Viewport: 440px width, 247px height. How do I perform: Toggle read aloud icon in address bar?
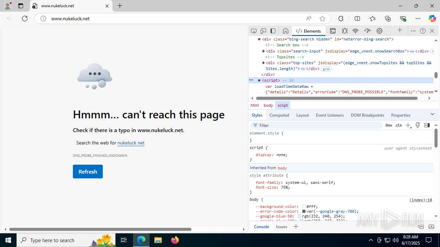click(x=309, y=19)
